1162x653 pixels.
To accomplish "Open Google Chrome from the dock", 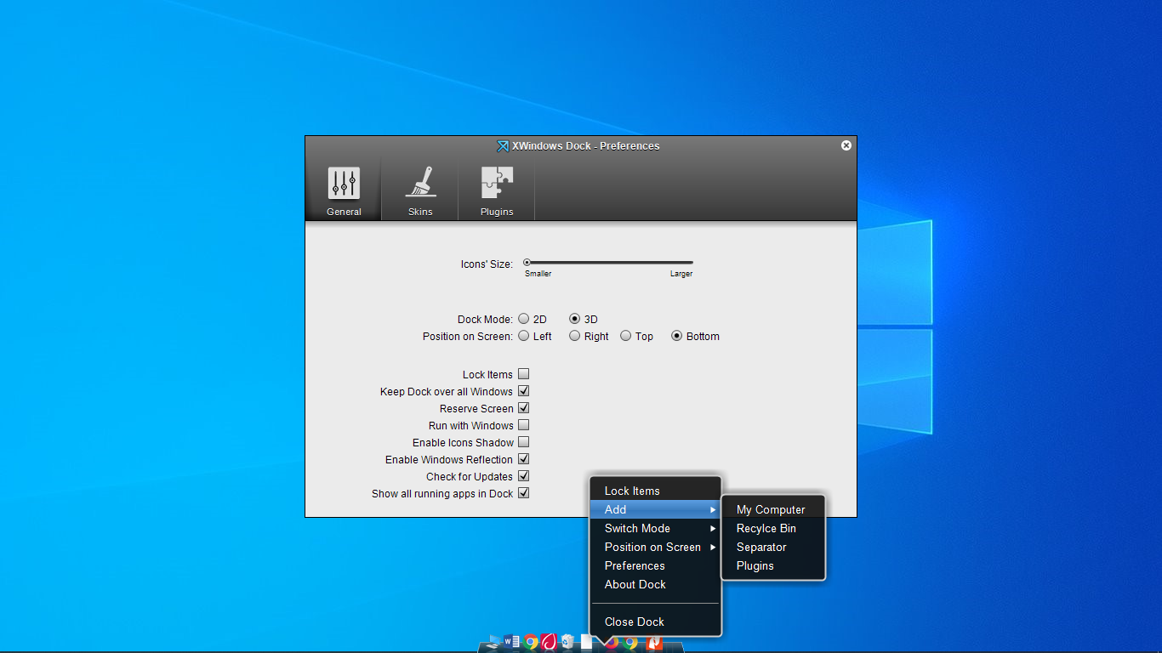I will 530,642.
